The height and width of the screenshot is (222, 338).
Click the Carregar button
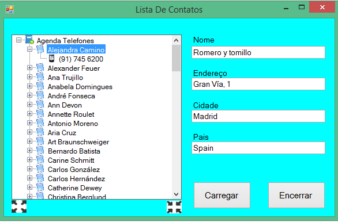pos(222,196)
